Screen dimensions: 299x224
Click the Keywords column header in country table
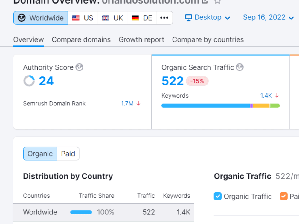(177, 196)
